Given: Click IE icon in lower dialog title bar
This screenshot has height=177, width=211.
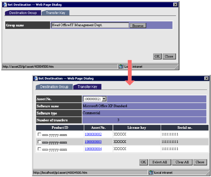Looking at the screenshot, I should 35,79.
